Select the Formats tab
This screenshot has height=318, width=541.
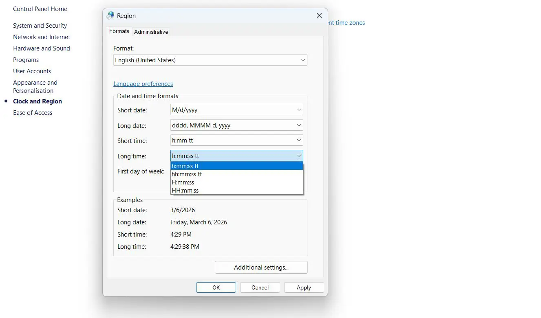(119, 31)
